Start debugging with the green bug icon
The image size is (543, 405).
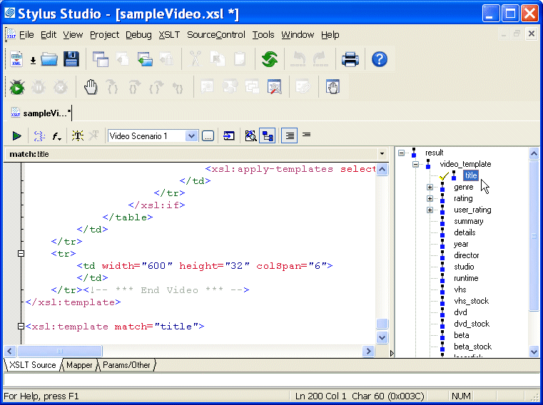(x=17, y=87)
